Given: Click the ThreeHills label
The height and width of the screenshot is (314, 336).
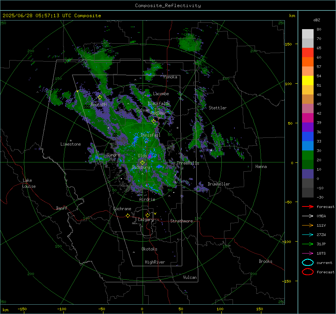Looking at the screenshot, I should (x=188, y=163).
